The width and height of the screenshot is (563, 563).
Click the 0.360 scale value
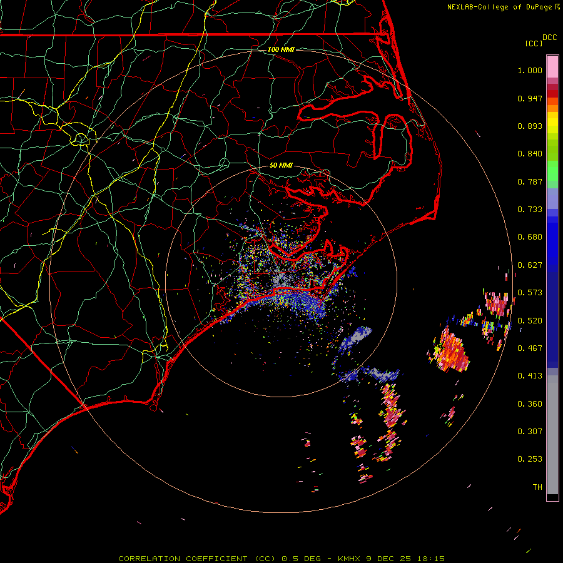coord(530,404)
